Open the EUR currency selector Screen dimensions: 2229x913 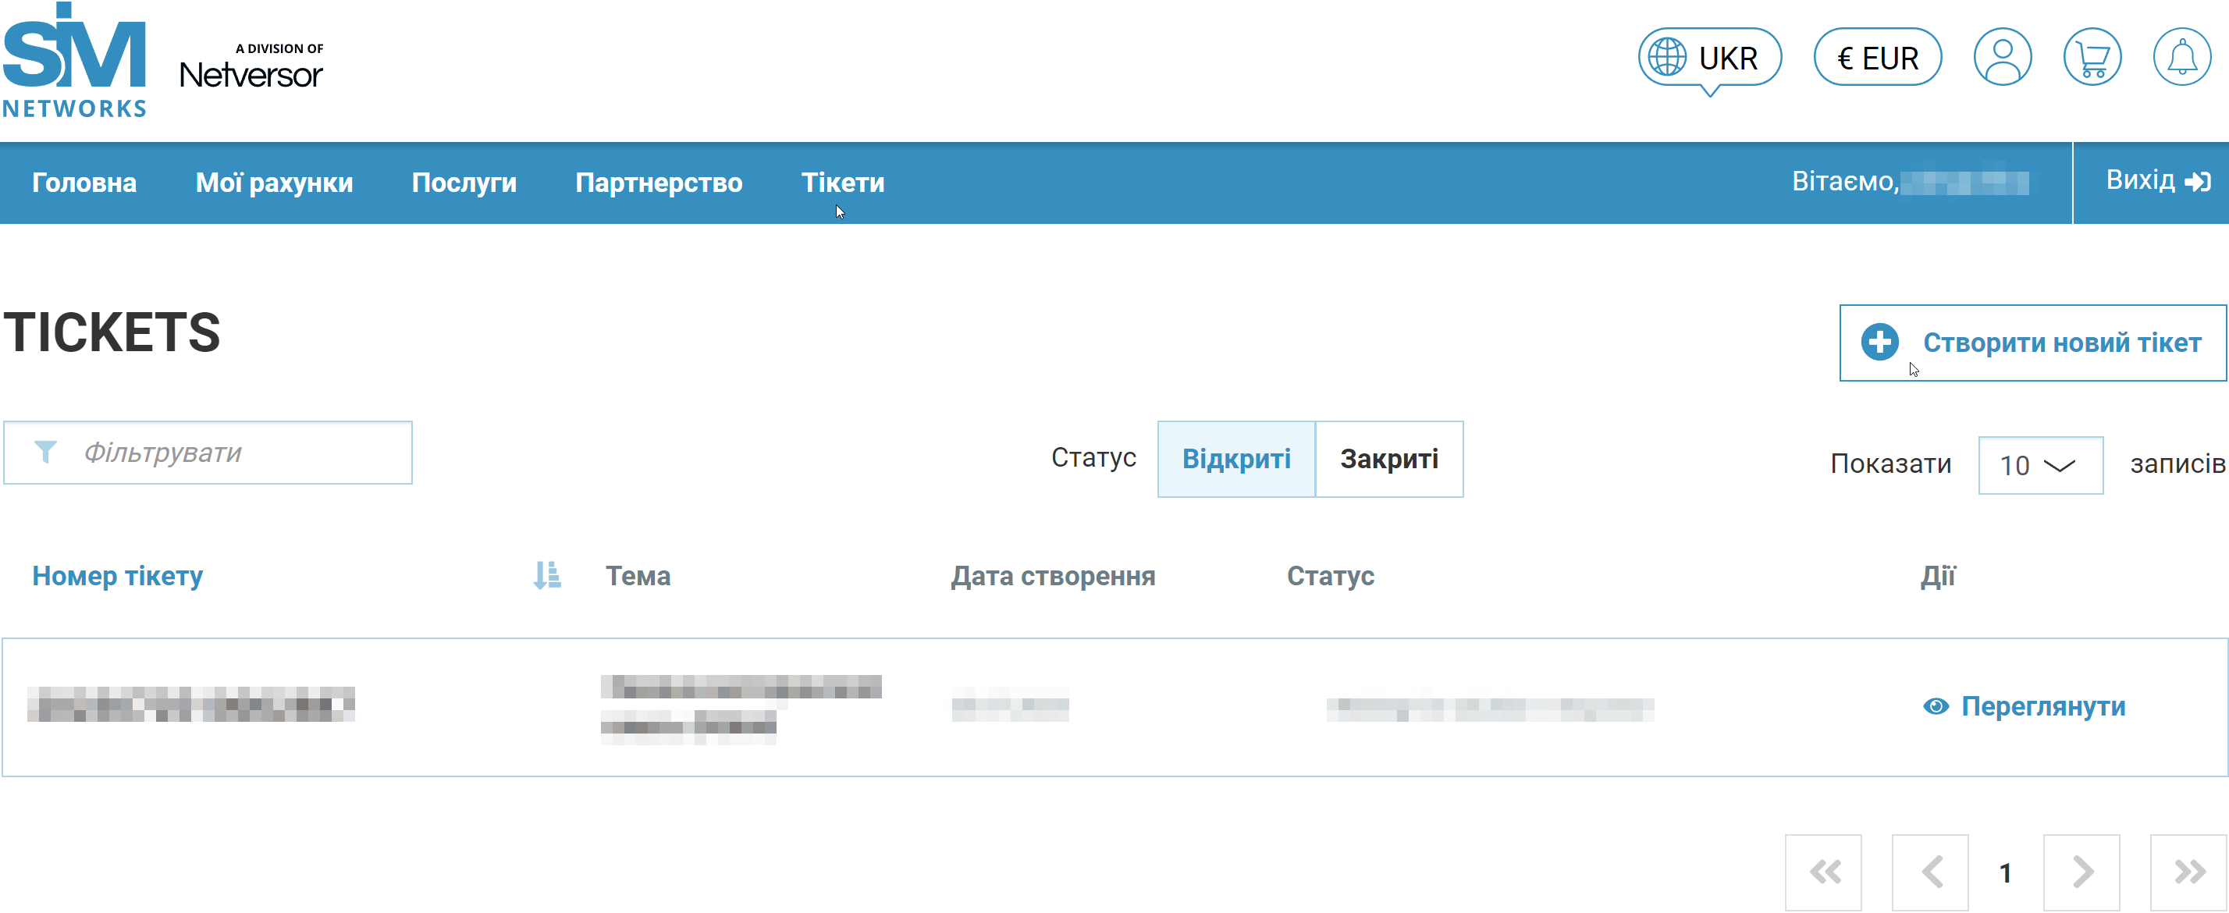[1878, 58]
